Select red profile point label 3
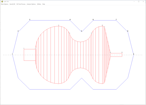 59,25
